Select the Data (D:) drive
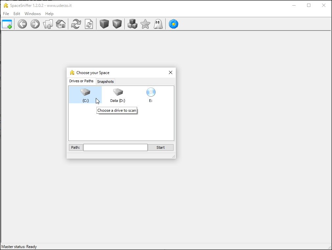The height and width of the screenshot is (250, 332). click(118, 95)
